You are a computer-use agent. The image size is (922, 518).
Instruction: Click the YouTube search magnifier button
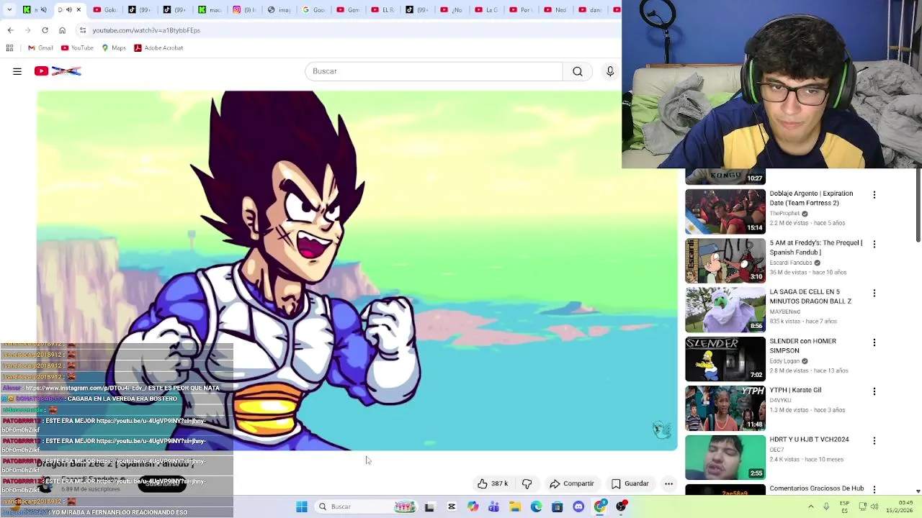click(x=578, y=71)
